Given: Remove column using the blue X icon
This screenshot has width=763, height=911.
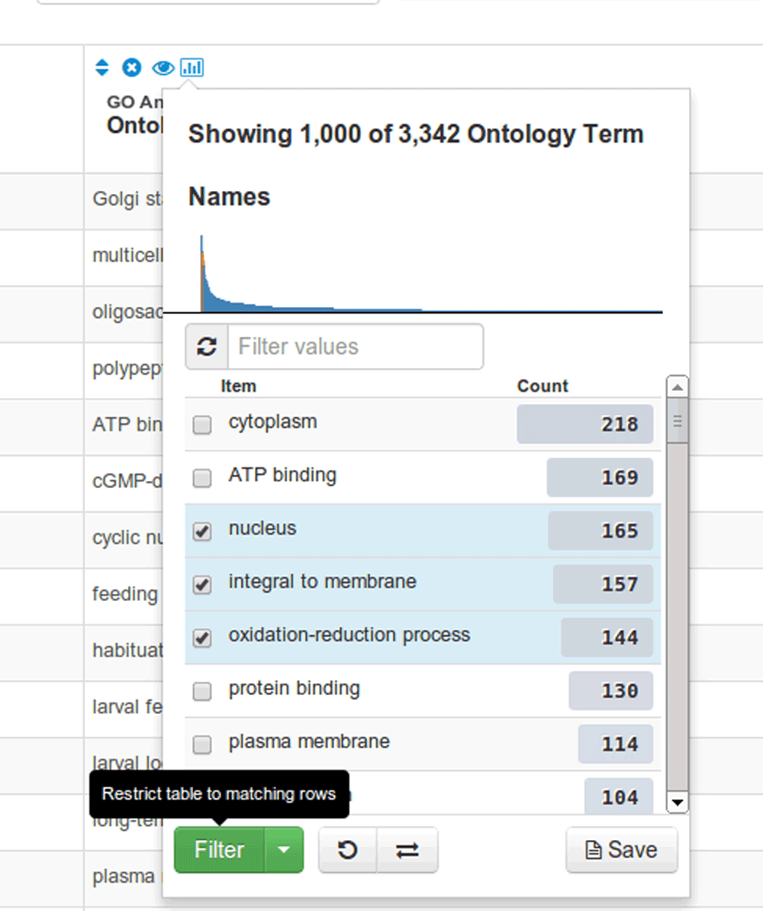Looking at the screenshot, I should (x=132, y=68).
